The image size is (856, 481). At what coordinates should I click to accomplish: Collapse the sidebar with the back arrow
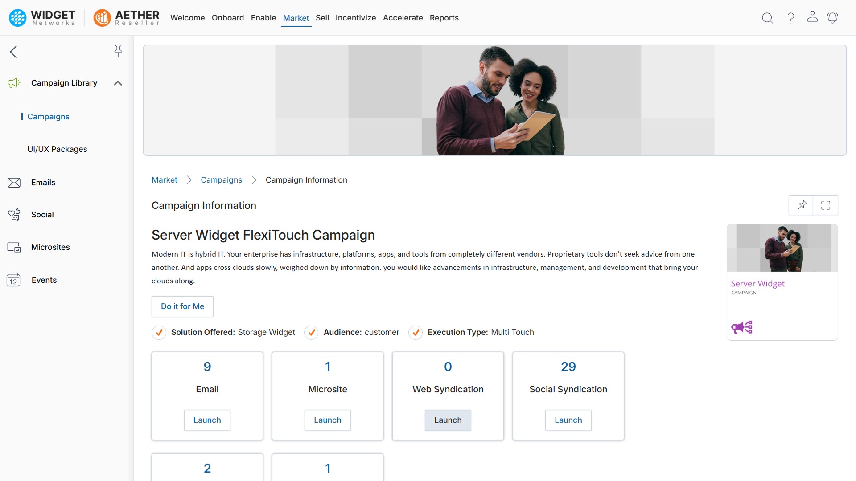coord(13,52)
